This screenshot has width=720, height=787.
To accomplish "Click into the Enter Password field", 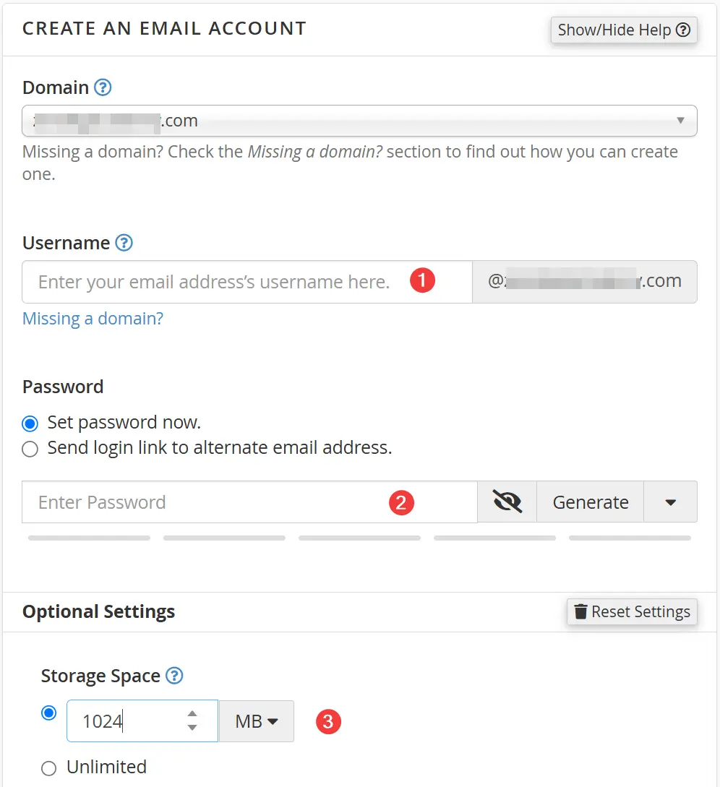I will click(x=249, y=502).
